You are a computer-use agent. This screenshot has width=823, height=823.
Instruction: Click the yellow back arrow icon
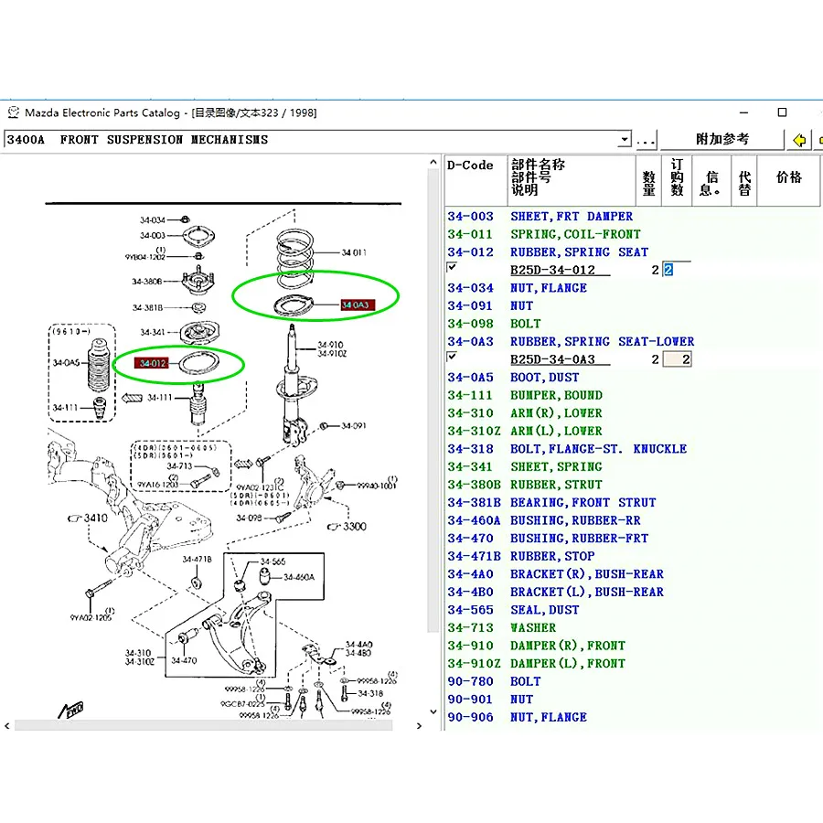(x=799, y=140)
